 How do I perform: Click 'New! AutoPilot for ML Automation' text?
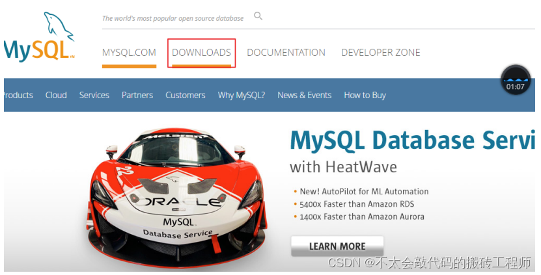[364, 192]
